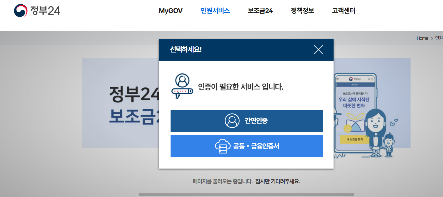Click the user icon on 간편인증 button
Image resolution: width=443 pixels, height=197 pixels.
[x=232, y=121]
